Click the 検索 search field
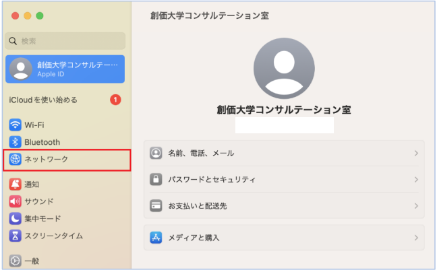The height and width of the screenshot is (272, 437). (65, 41)
